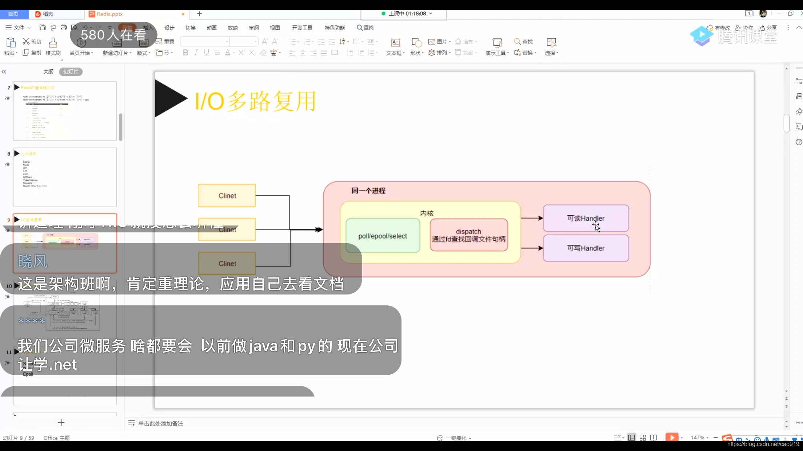Viewport: 803px width, 451px height.
Task: Insert a text box with 文本框
Action: pyautogui.click(x=395, y=46)
